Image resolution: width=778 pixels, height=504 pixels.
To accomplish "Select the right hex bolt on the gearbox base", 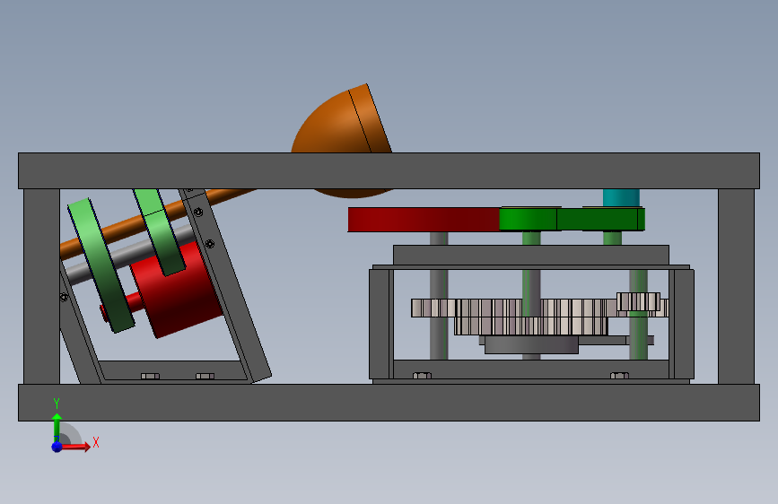I will point(620,376).
